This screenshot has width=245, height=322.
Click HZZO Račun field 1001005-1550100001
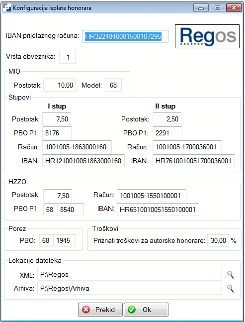[152, 196]
